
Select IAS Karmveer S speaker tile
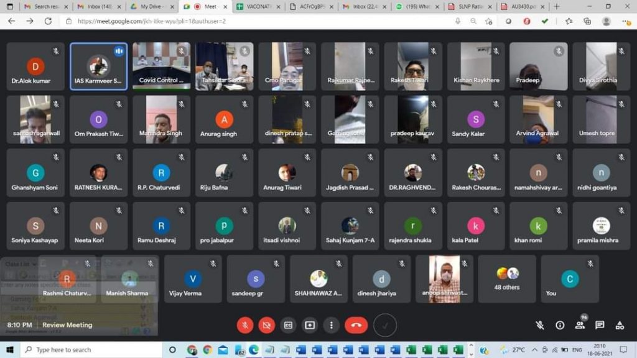click(x=98, y=67)
